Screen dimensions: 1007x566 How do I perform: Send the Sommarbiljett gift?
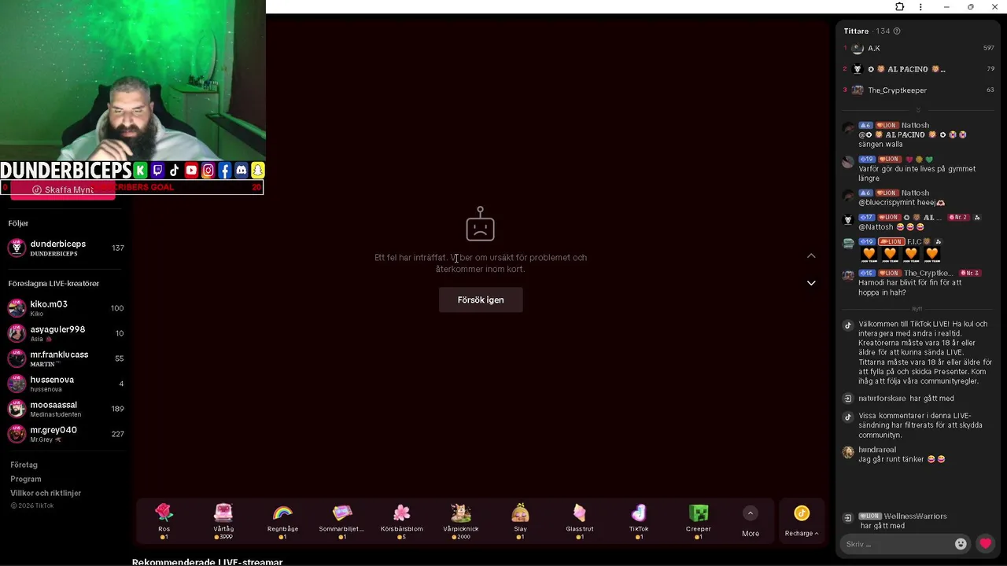point(342,520)
